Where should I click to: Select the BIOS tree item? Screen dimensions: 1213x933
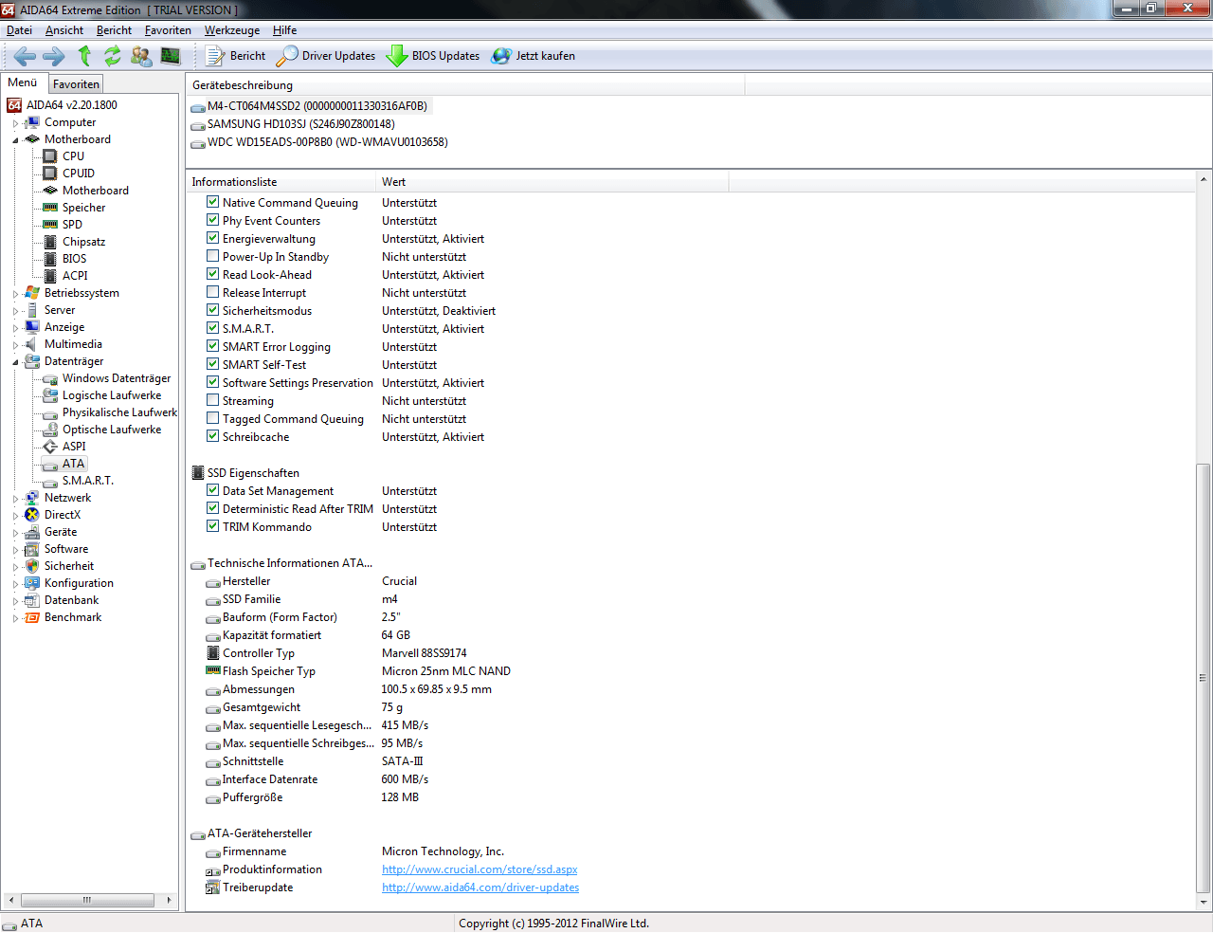74,259
